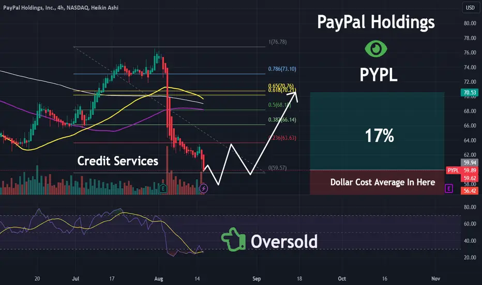Select the 17% text in green box
The image size is (482, 285).
pyautogui.click(x=379, y=136)
